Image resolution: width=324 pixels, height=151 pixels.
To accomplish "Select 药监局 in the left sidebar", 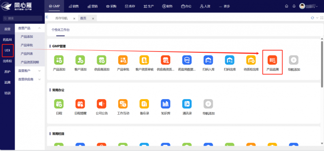I will pyautogui.click(x=7, y=40).
